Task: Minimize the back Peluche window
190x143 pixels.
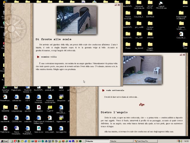Action: [x=181, y=55]
